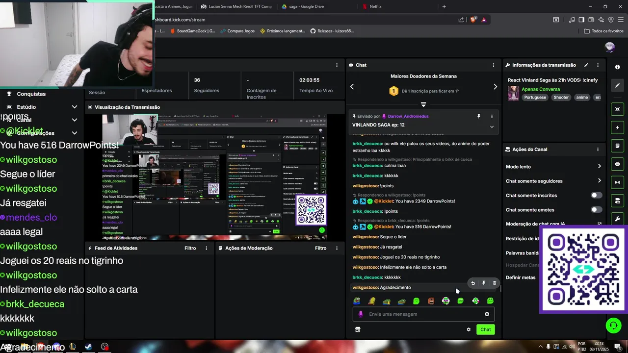Click the Brave Shields lion icon
Image resolution: width=628 pixels, height=353 pixels.
[x=473, y=20]
